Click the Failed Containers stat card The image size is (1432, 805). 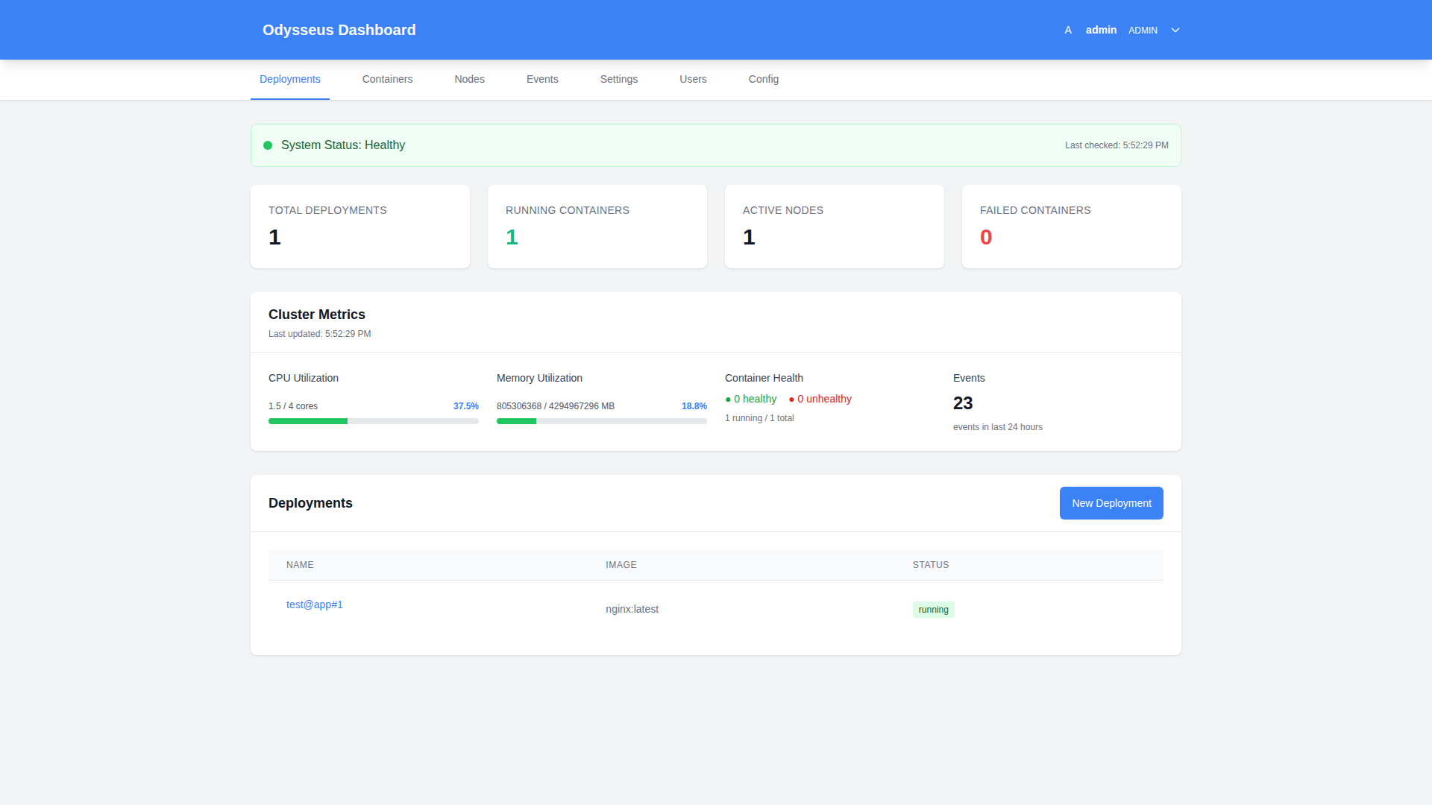click(x=1072, y=226)
